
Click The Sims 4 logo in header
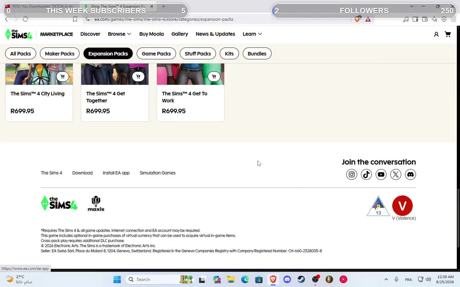[x=18, y=34]
